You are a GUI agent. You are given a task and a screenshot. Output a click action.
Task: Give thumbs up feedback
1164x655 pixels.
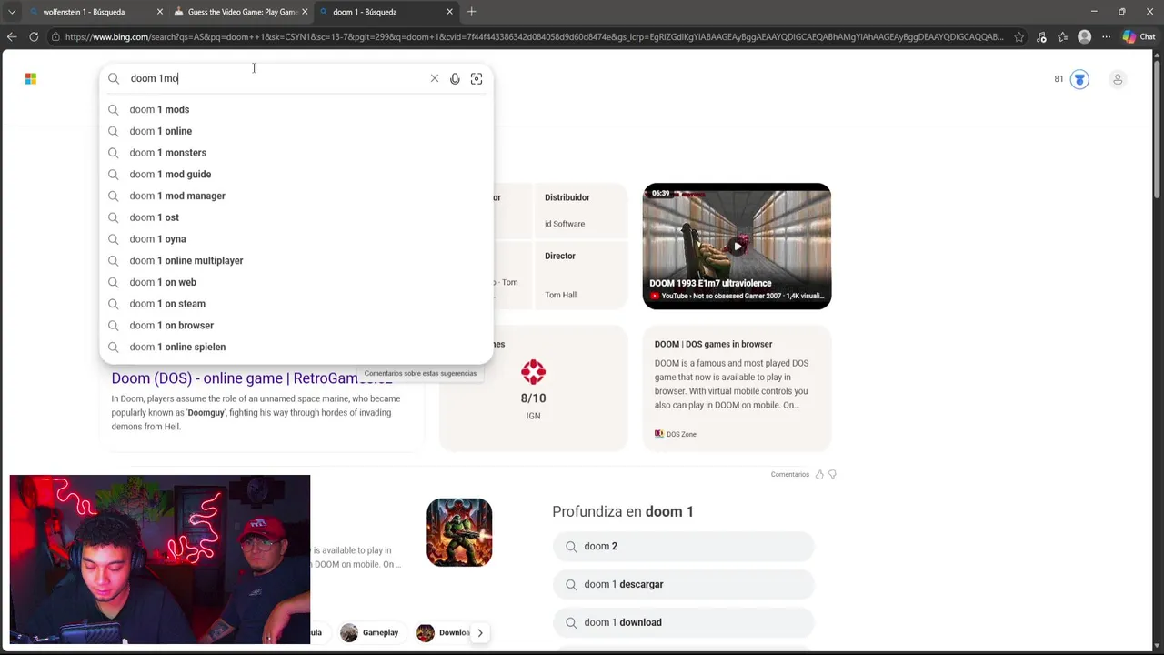click(819, 474)
